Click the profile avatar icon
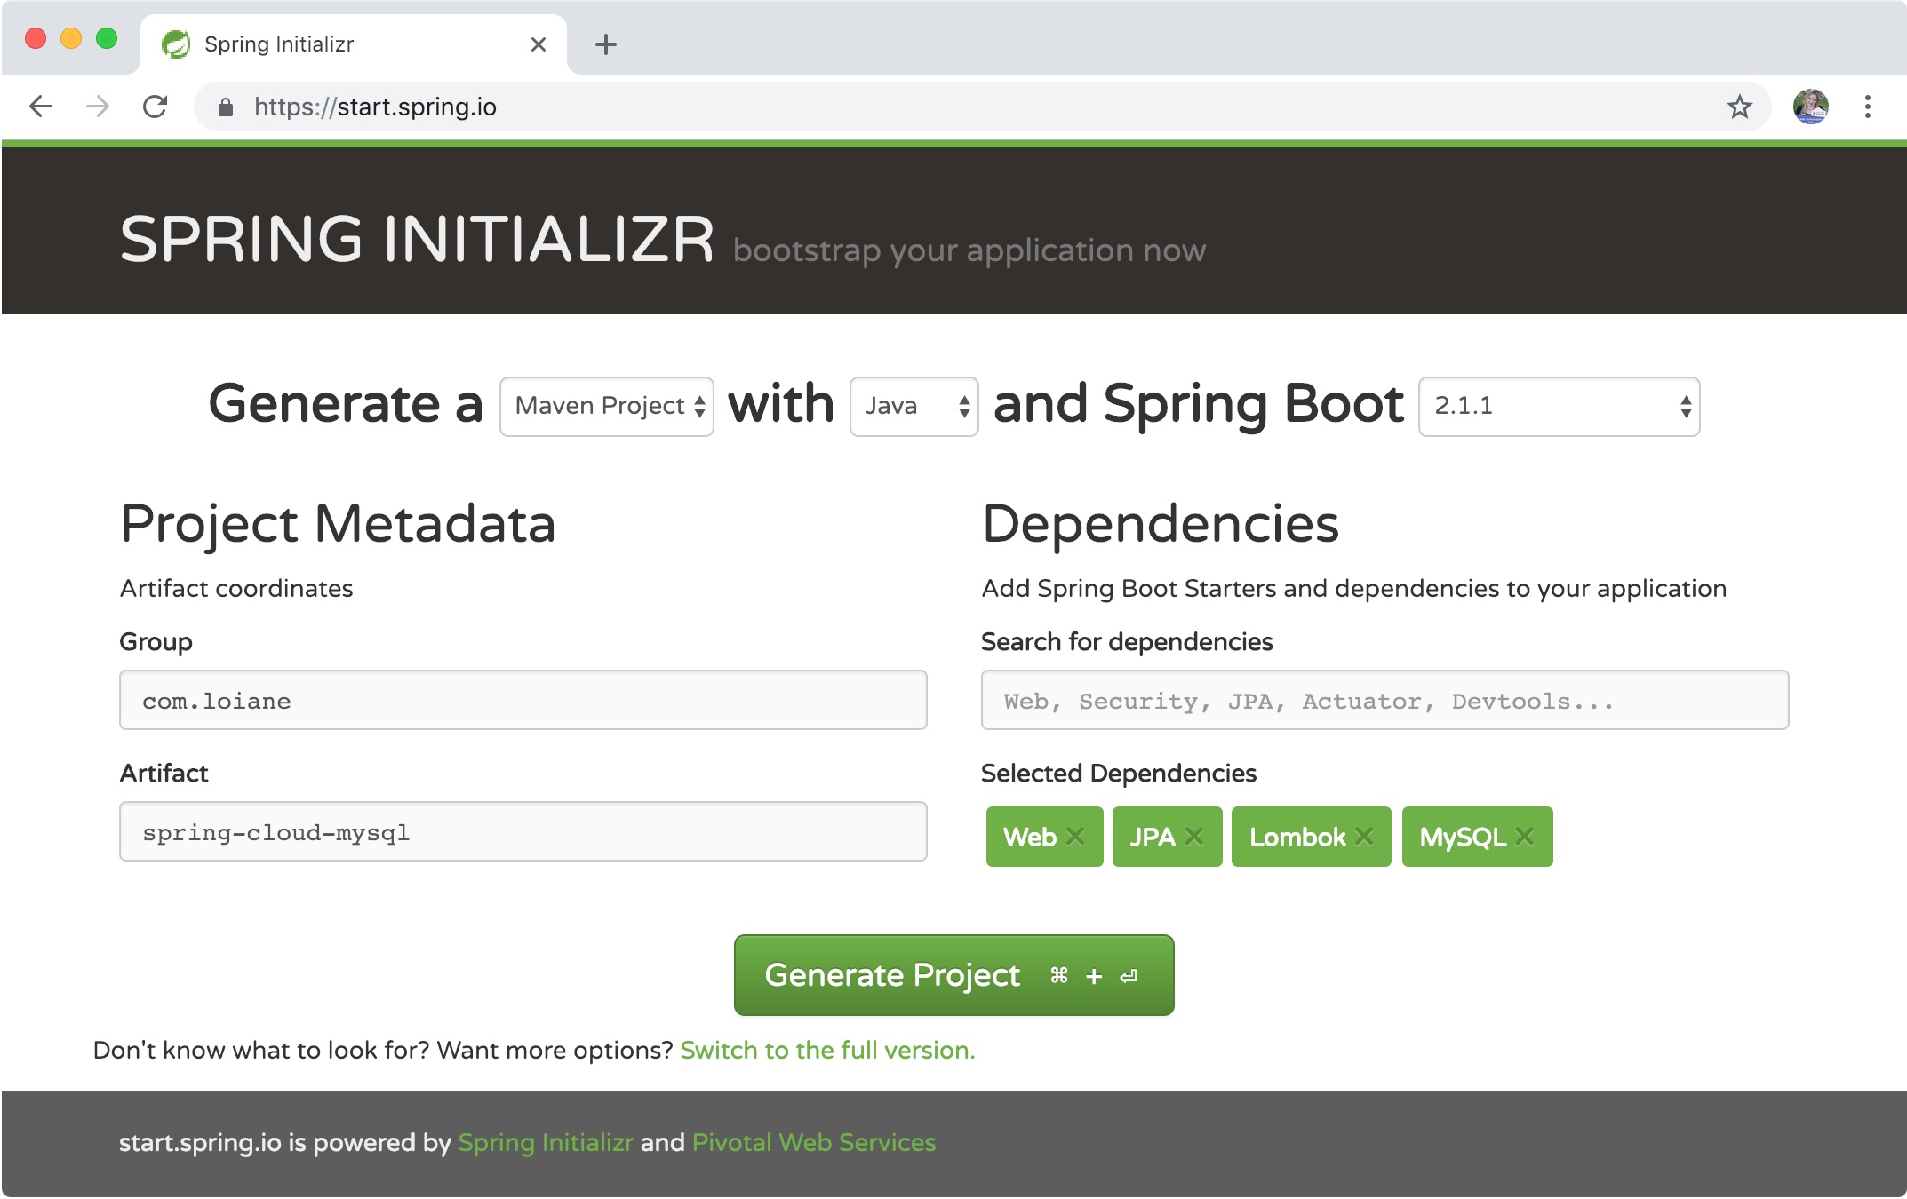 coord(1812,107)
